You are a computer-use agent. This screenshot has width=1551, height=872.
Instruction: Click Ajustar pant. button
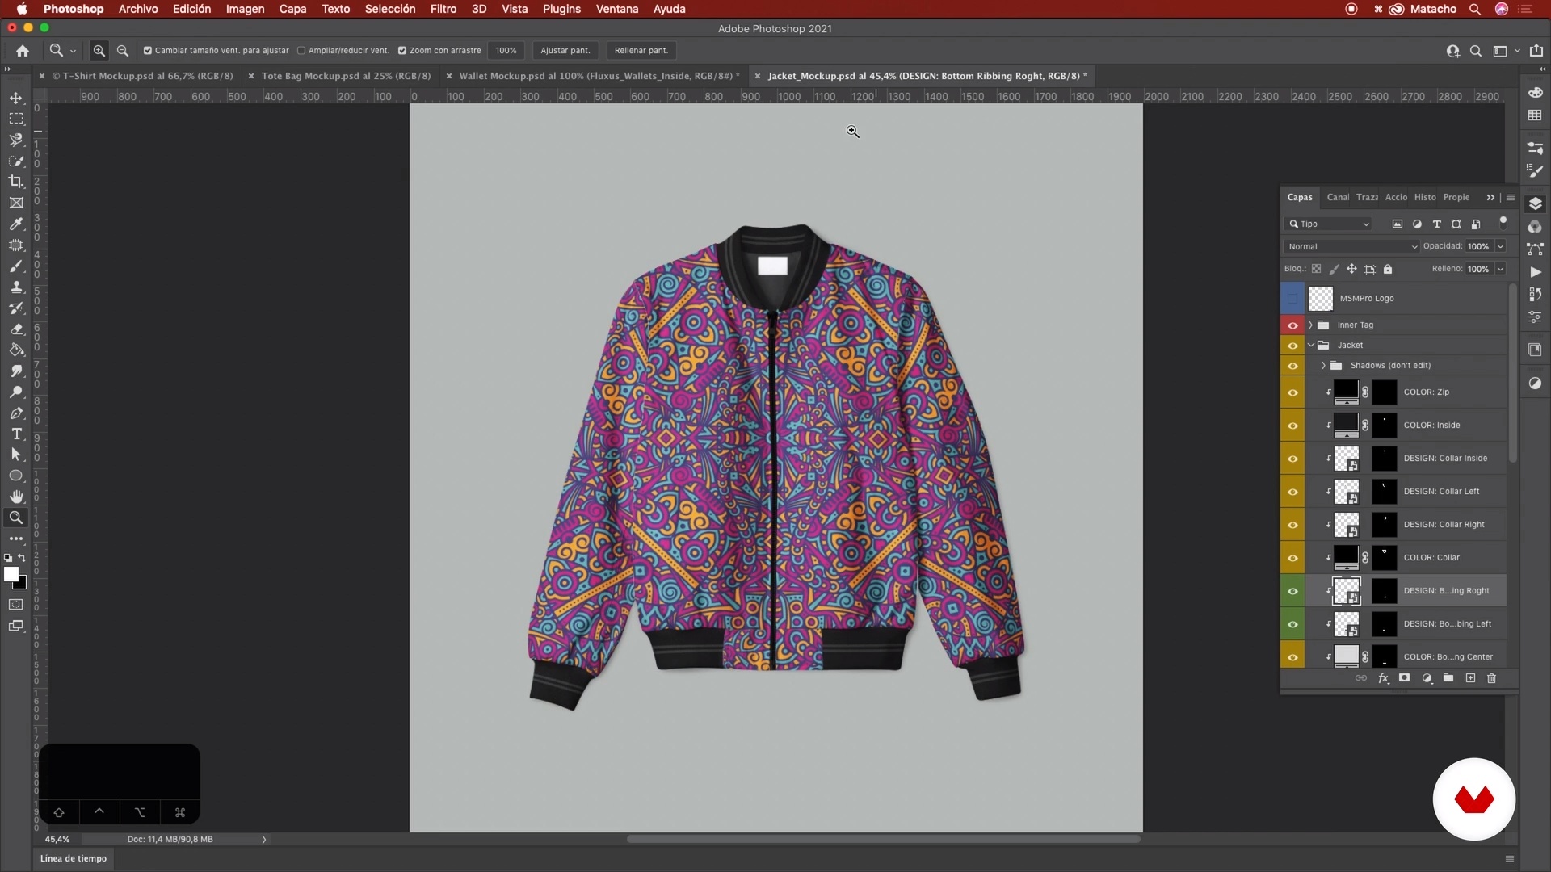point(565,50)
